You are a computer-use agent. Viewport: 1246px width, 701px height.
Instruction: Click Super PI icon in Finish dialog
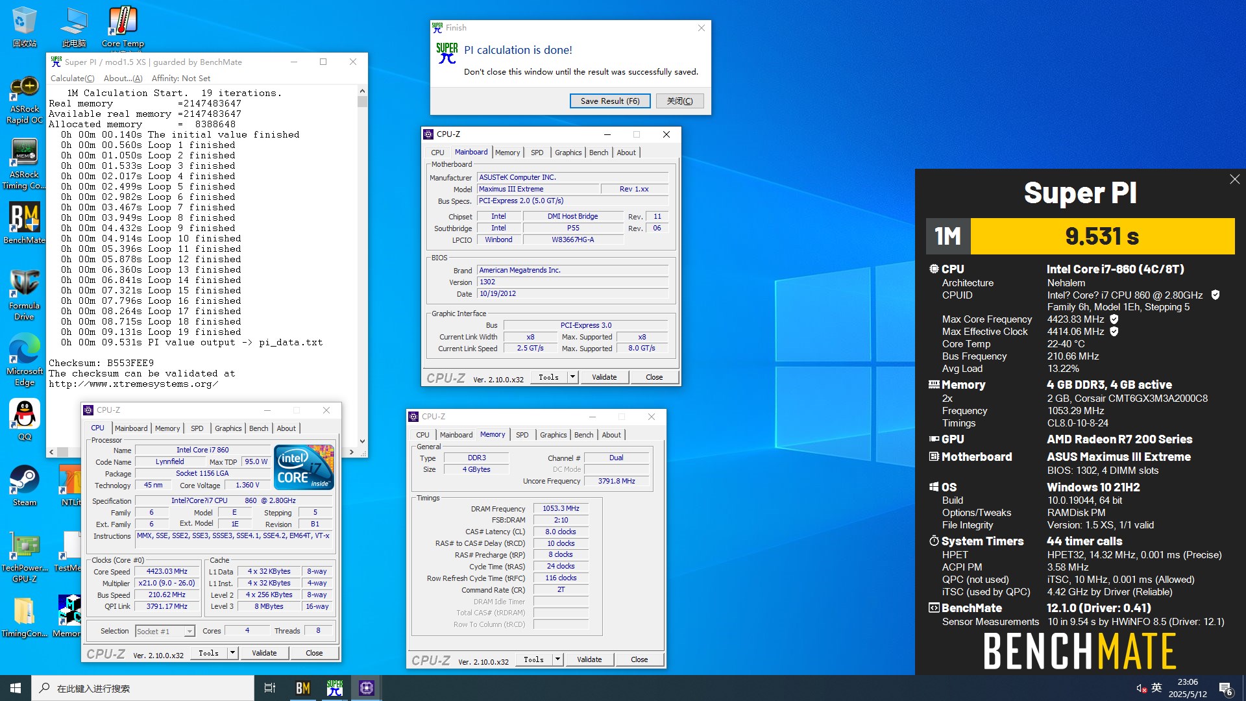pyautogui.click(x=446, y=53)
